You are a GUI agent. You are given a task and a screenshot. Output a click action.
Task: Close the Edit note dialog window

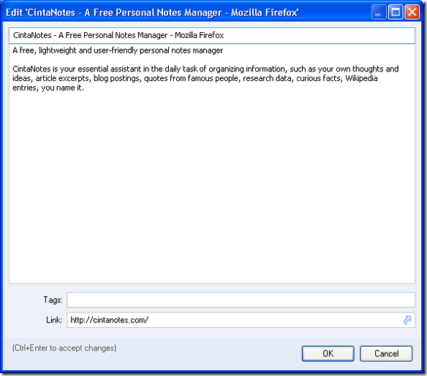click(412, 12)
